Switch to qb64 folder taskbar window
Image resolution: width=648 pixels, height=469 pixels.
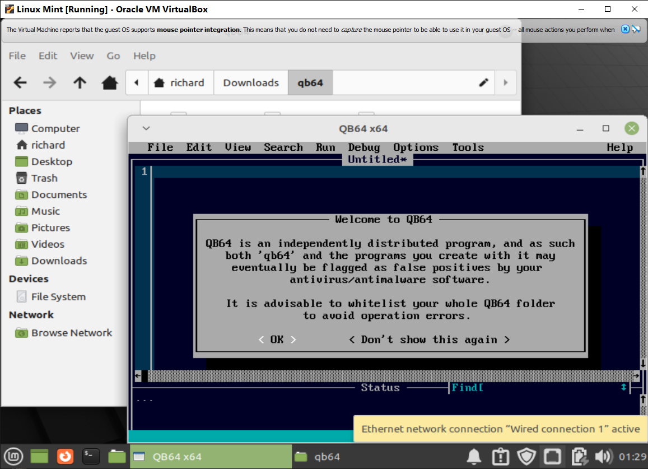[x=318, y=457]
